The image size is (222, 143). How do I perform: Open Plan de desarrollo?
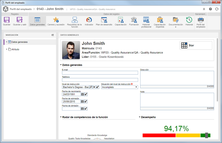(104, 21)
